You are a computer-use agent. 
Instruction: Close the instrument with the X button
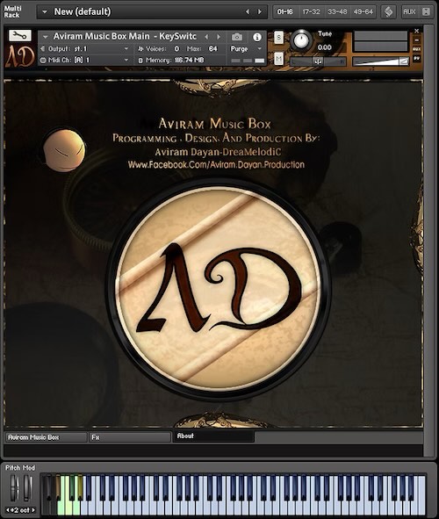tap(416, 31)
